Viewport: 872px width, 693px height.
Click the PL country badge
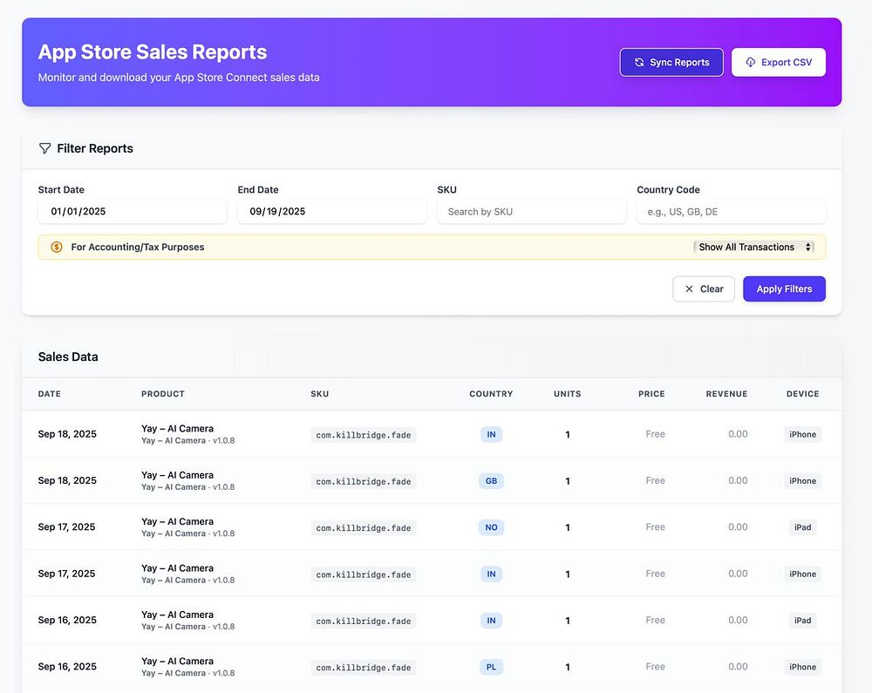pos(491,667)
